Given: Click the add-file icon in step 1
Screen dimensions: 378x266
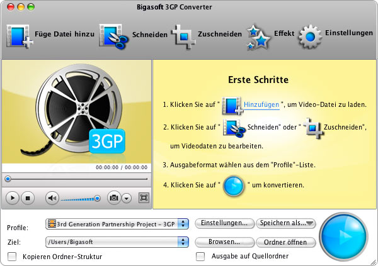Looking at the screenshot, I should coord(232,106).
